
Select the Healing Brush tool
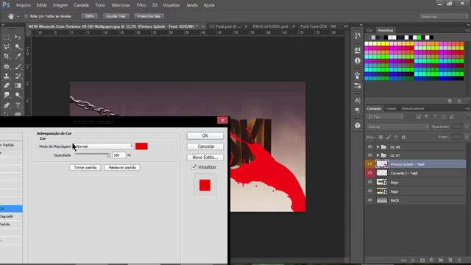(x=7, y=66)
